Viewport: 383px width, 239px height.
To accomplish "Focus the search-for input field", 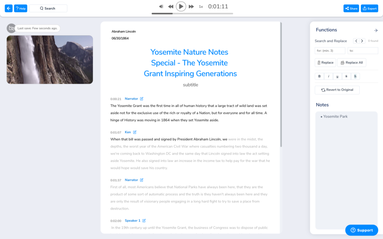I will (x=330, y=50).
